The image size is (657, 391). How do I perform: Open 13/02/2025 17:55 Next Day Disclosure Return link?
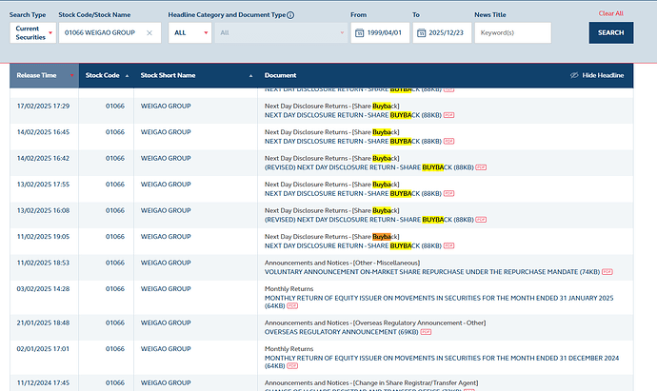[353, 194]
